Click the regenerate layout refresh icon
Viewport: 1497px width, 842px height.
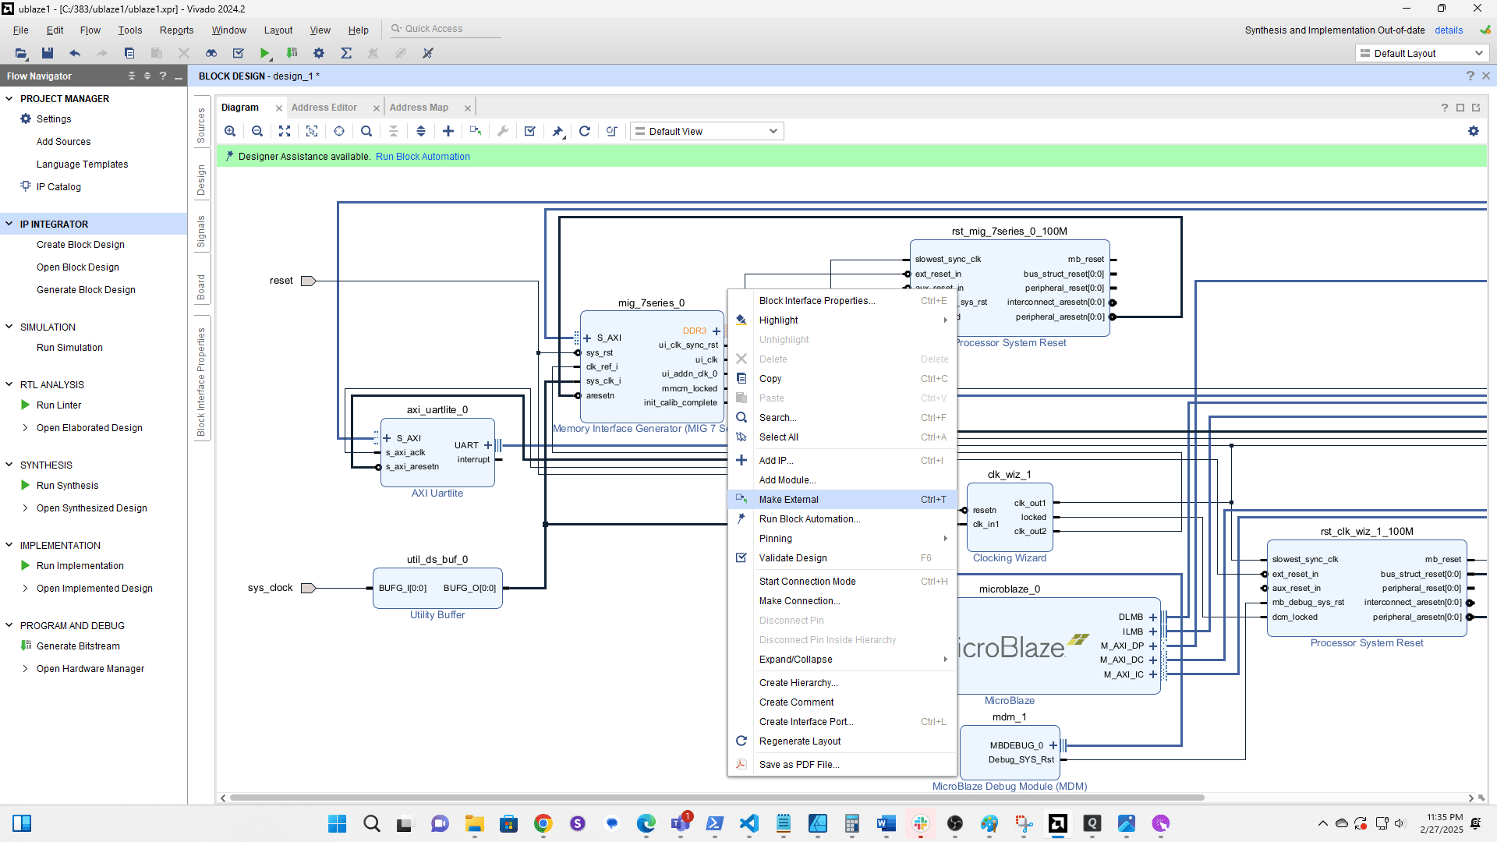coord(585,131)
